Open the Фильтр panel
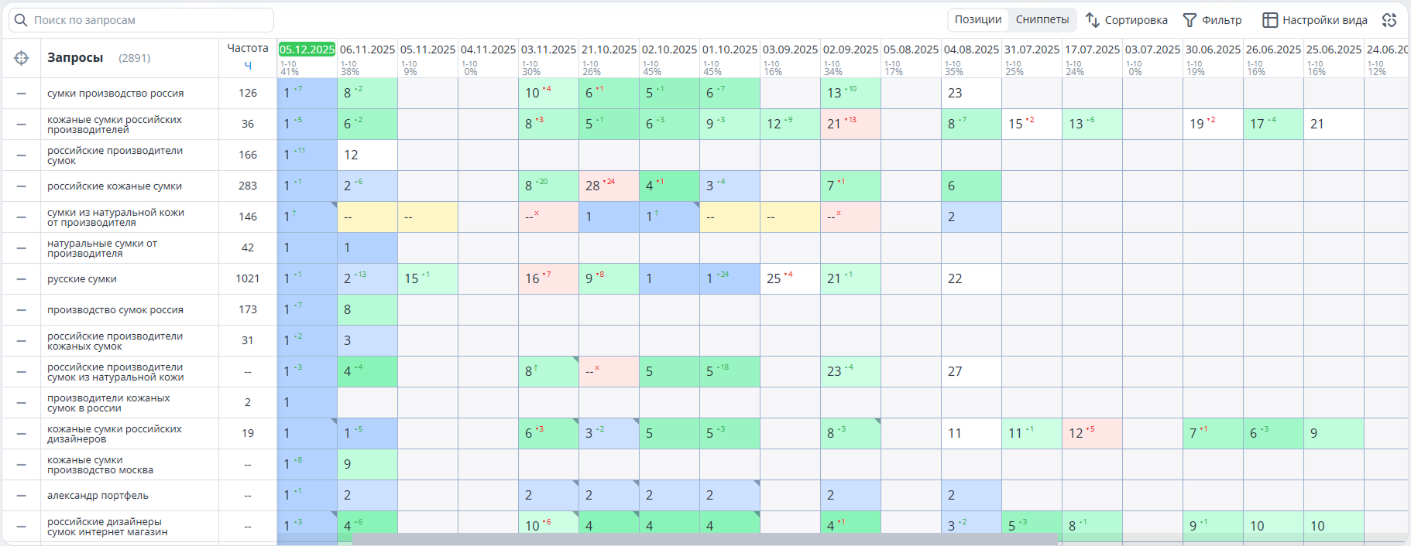 1212,20
